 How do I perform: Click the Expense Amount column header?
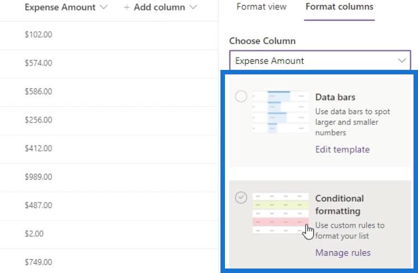coord(60,7)
